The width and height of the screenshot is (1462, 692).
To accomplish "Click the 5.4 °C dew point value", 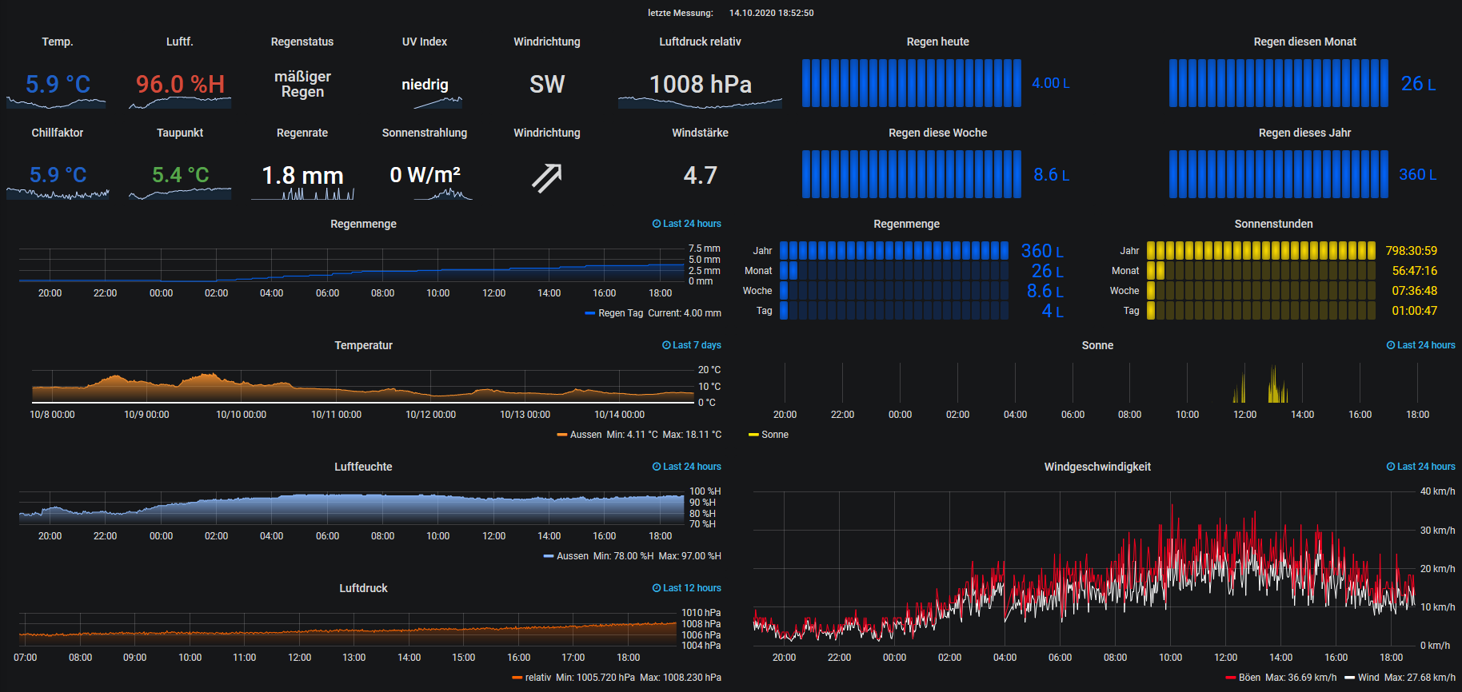I will (180, 175).
